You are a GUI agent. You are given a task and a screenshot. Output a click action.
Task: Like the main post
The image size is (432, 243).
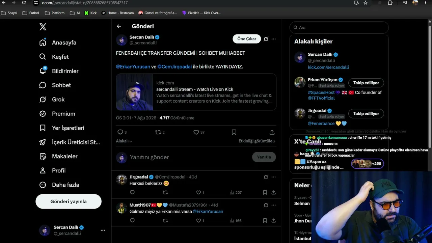[x=199, y=132]
